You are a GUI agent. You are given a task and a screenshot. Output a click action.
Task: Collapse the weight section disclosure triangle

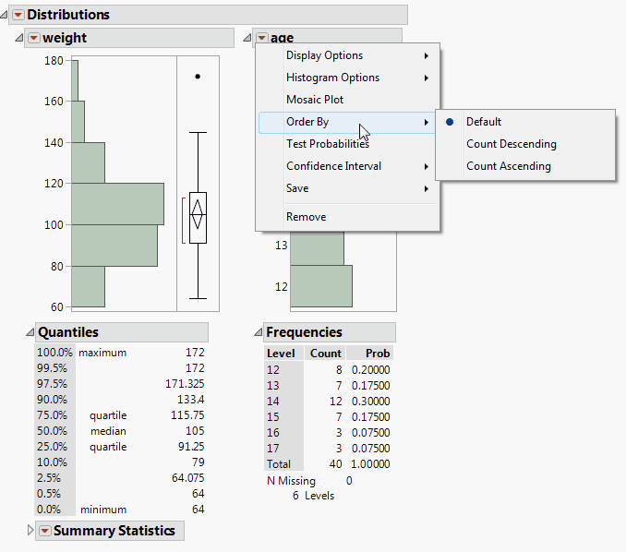click(19, 38)
